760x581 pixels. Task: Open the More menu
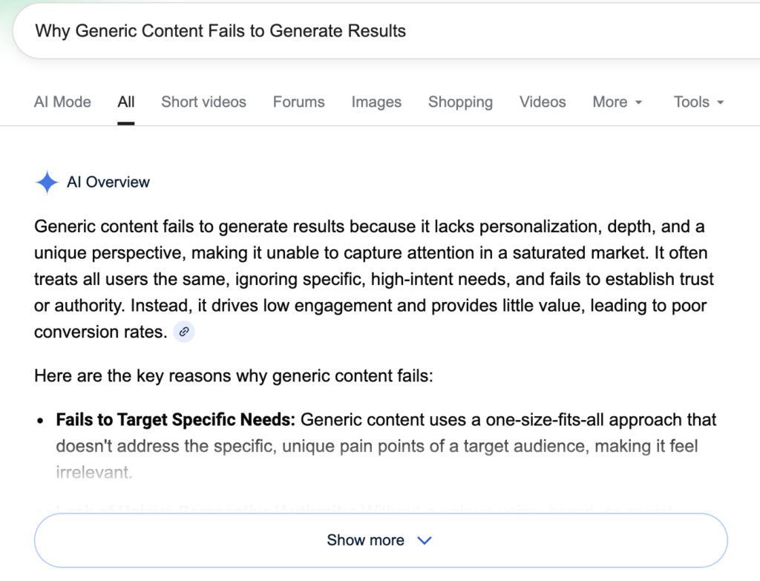611,102
